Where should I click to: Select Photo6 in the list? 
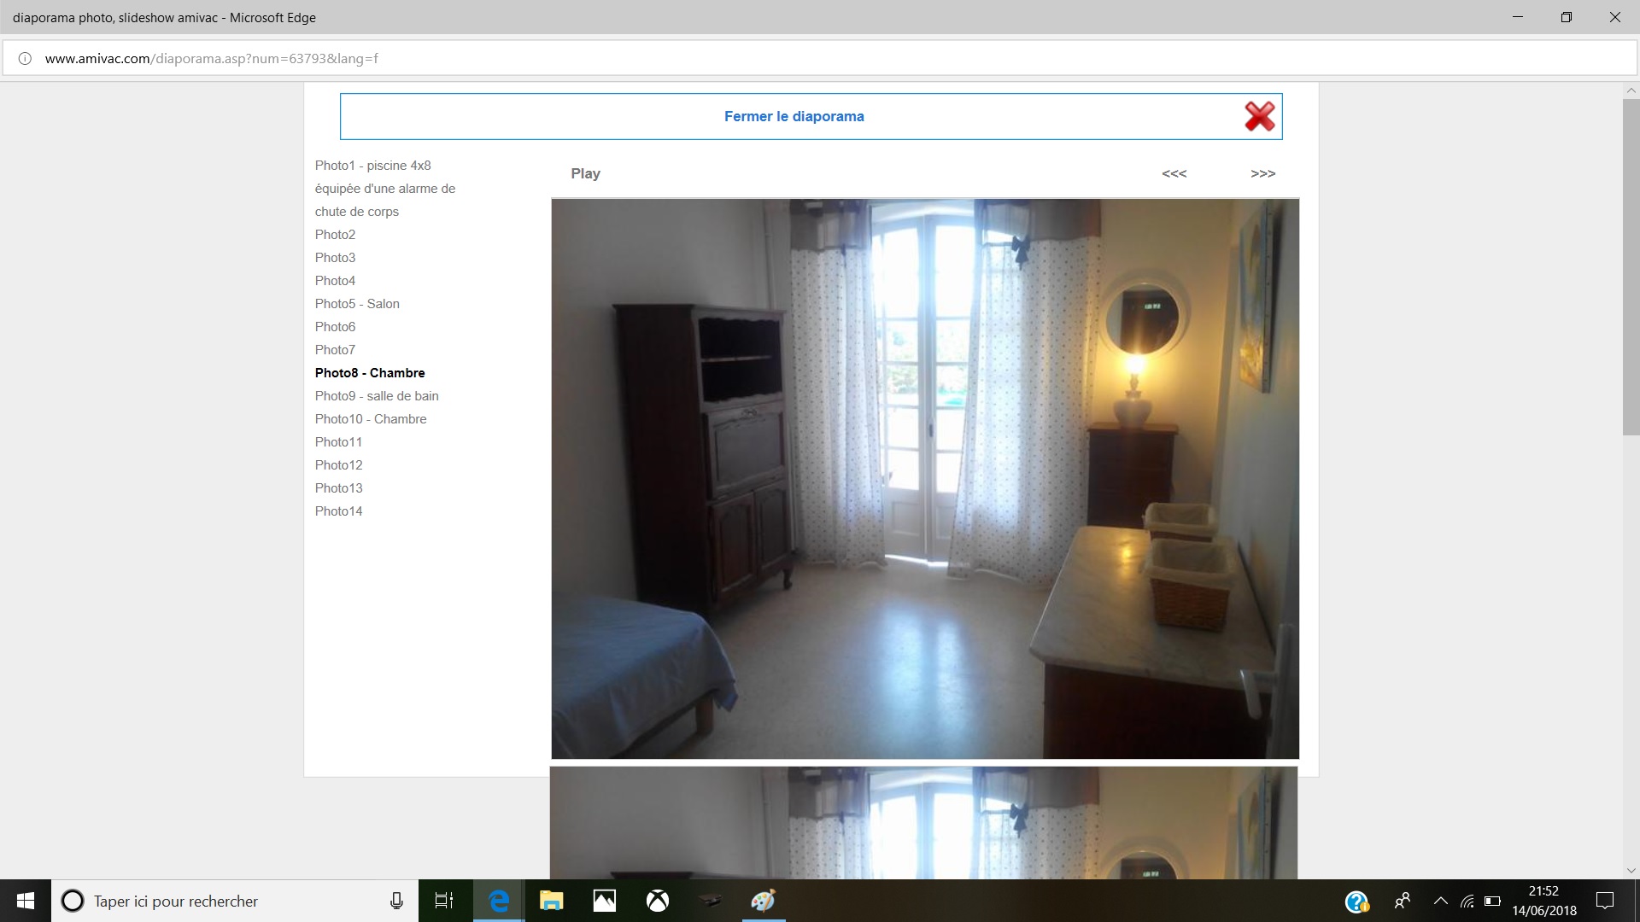[x=335, y=327]
